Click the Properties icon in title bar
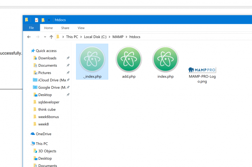 point(37,20)
